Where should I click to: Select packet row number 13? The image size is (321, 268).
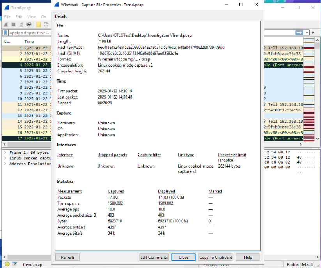pyautogui.click(x=27, y=116)
